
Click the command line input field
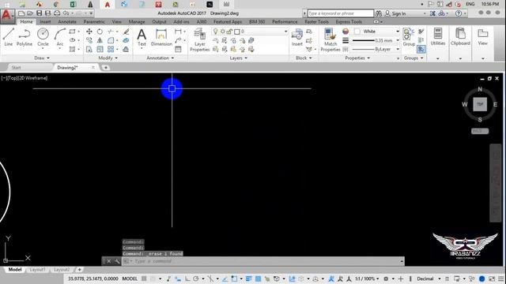point(263,261)
